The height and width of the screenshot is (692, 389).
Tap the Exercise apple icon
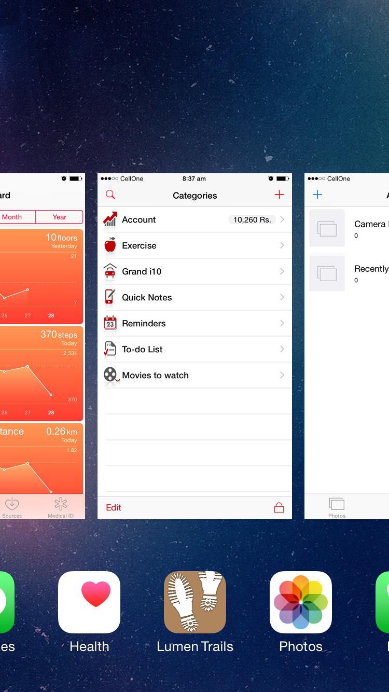pyautogui.click(x=110, y=245)
